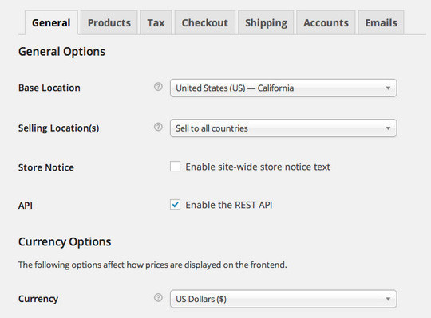This screenshot has height=318, width=431.
Task: Click the text about prices displayed on frontend
Action: tap(152, 265)
